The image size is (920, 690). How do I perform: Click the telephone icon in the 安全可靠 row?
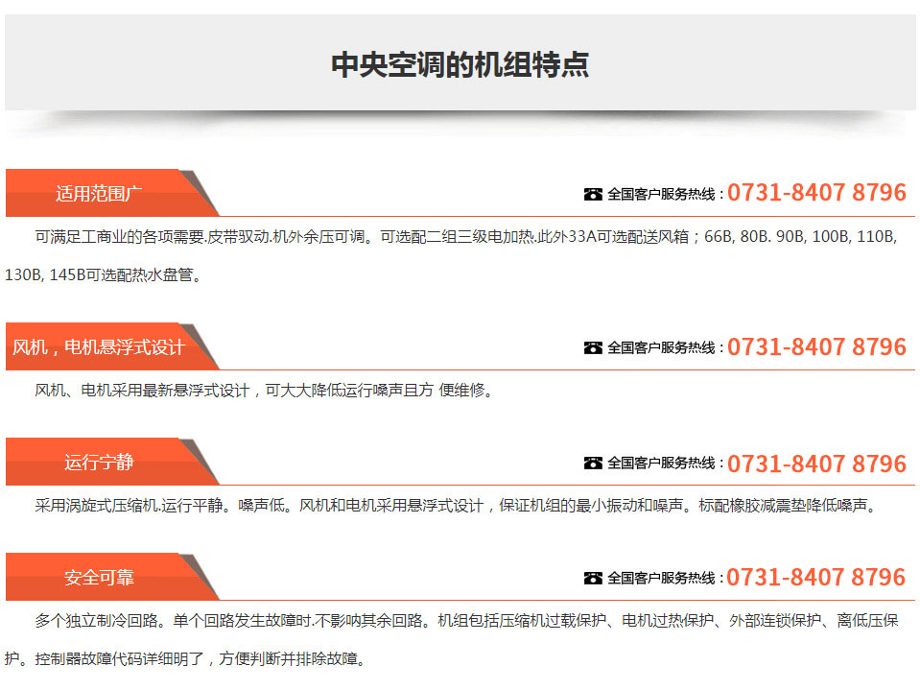point(593,578)
